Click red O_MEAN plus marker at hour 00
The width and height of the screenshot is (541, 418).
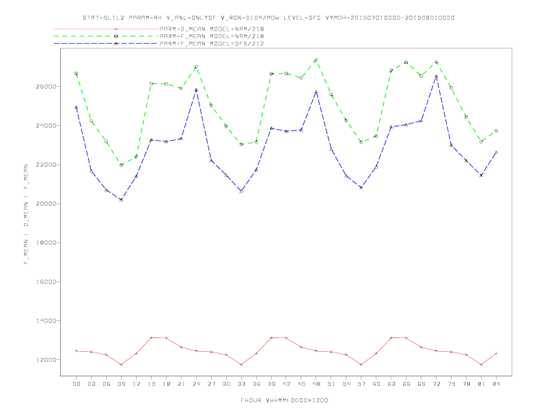(x=77, y=351)
